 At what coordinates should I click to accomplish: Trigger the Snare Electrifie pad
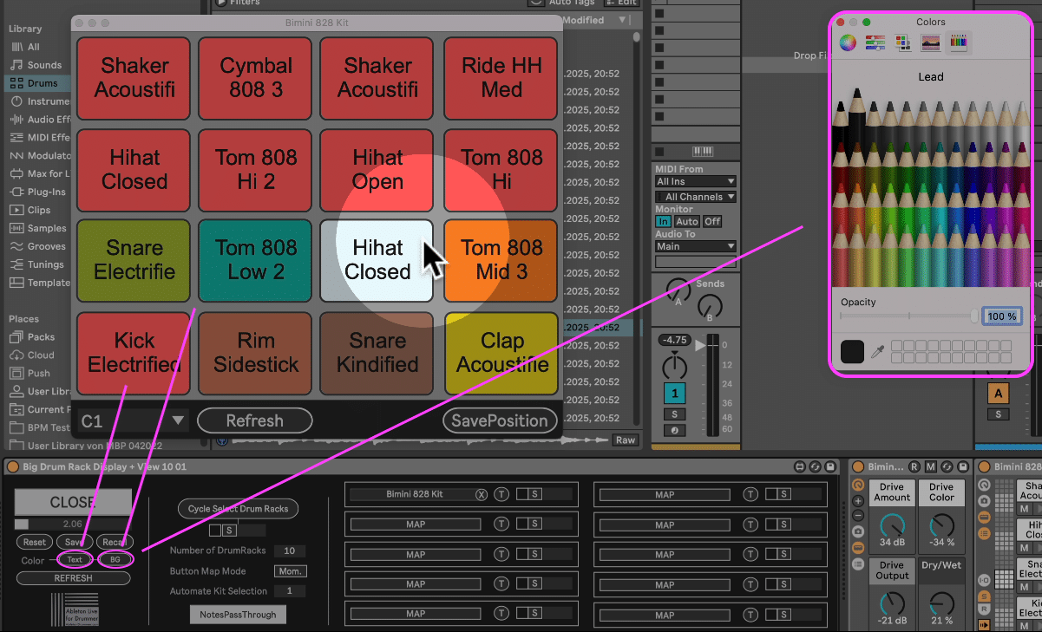(134, 260)
